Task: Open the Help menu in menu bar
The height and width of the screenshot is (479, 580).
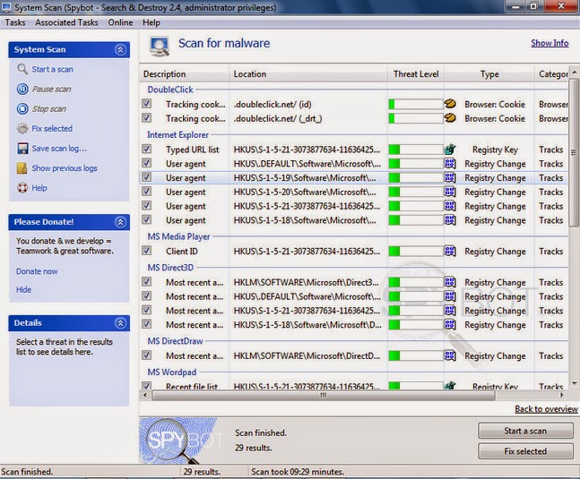Action: click(151, 22)
